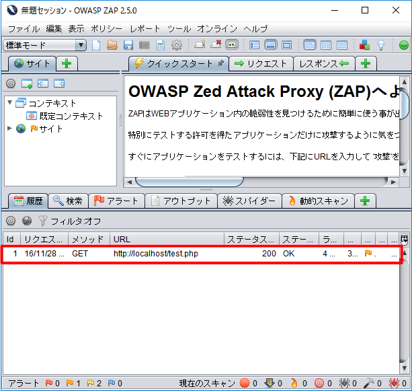Image resolution: width=412 pixels, height=391 pixels.
Task: Select the 履歴 tab
Action: [28, 201]
